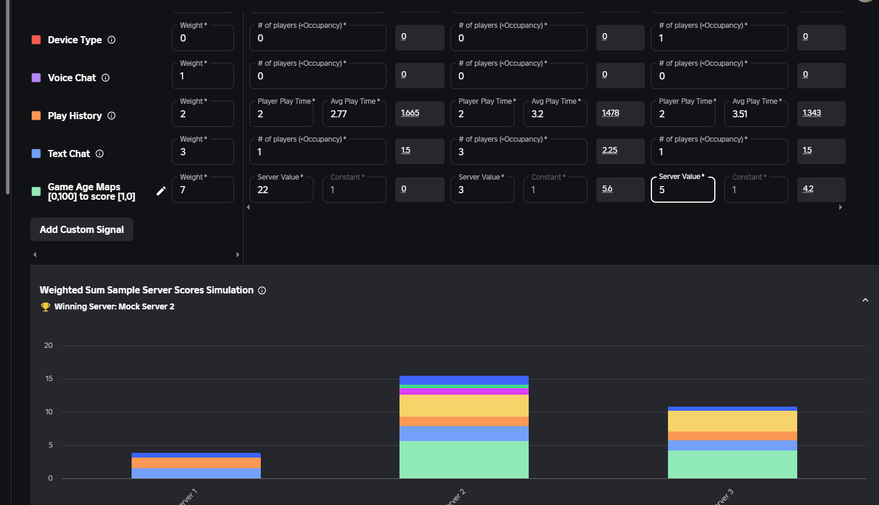Click the orange Play History color swatch
Viewport: 879px width, 505px height.
tap(36, 116)
